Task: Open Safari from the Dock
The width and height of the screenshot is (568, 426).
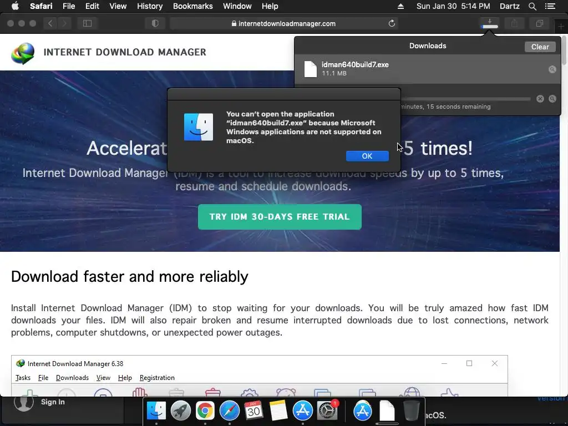Action: pyautogui.click(x=229, y=411)
